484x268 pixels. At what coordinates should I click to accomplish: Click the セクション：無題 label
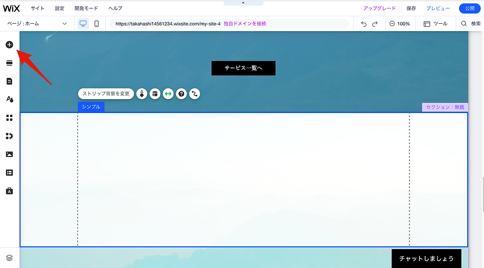coord(445,107)
